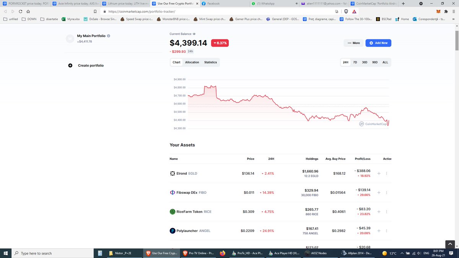This screenshot has height=258, width=459.
Task: Switch to the Allocation tab
Action: 192,62
